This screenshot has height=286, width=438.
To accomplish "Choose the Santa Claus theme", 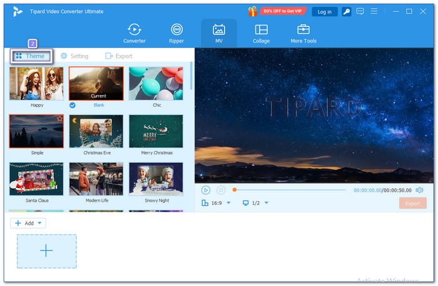I will (36, 179).
